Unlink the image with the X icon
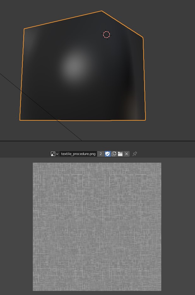The image size is (195, 295). click(x=127, y=154)
